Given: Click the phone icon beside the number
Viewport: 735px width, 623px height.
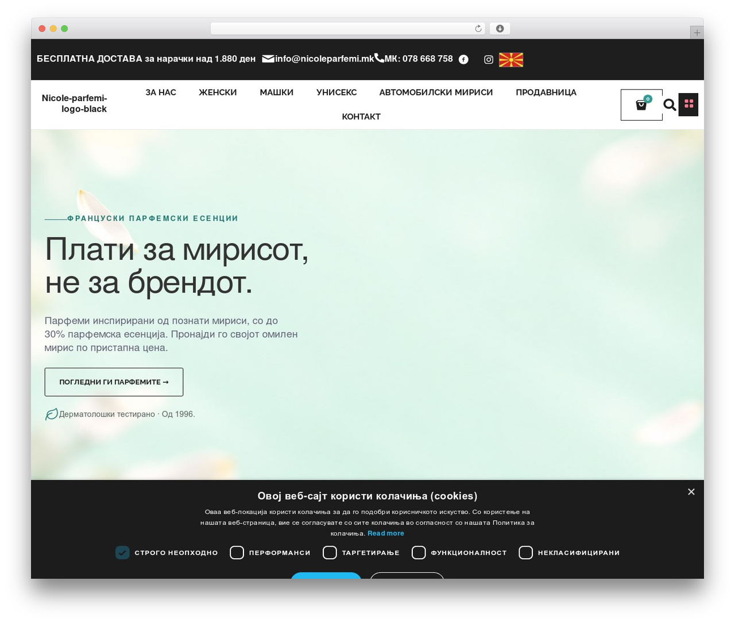Looking at the screenshot, I should click(x=379, y=58).
